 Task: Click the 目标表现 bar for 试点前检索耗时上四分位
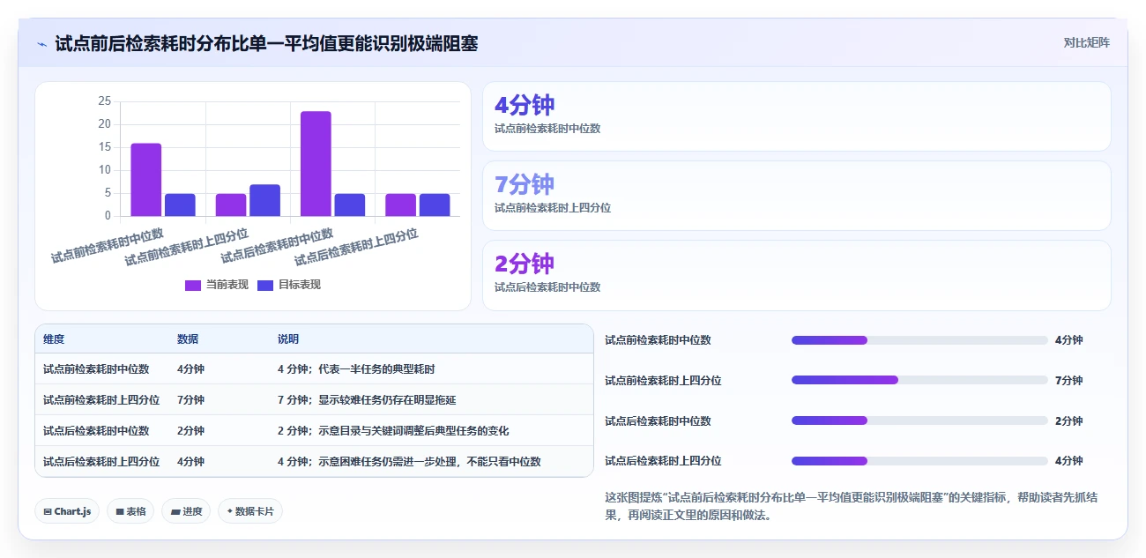[264, 200]
